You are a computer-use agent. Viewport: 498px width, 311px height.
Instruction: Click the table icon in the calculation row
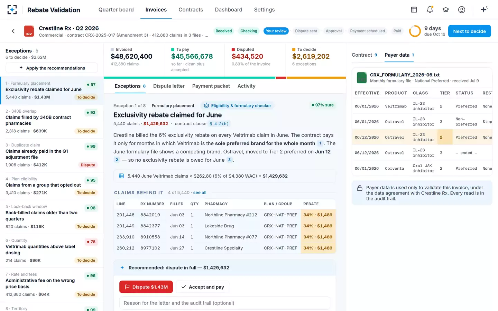(121, 176)
